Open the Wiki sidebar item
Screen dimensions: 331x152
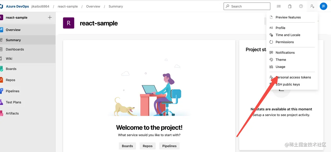point(9,58)
